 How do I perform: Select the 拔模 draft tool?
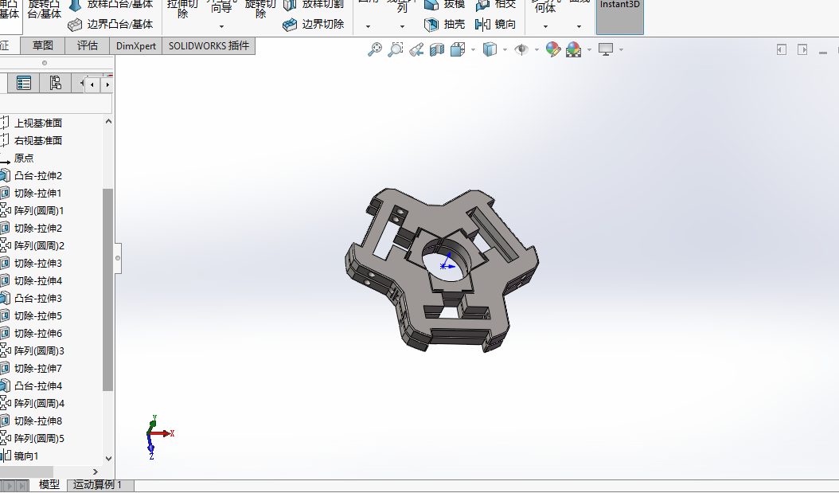point(444,5)
